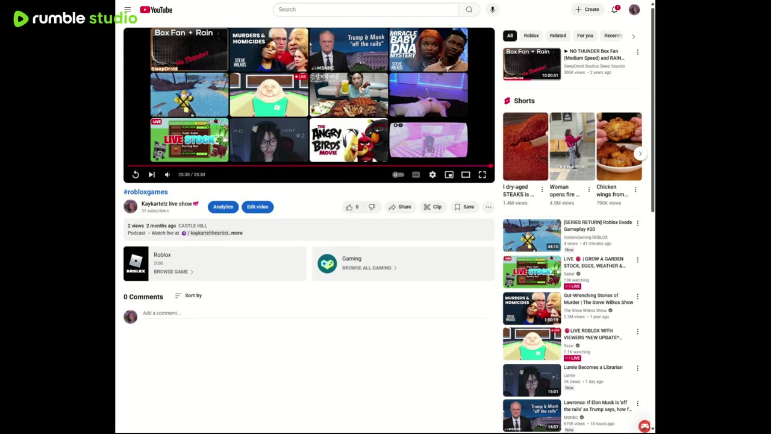Image resolution: width=771 pixels, height=434 pixels.
Task: Select the For you filter chip
Action: (x=585, y=36)
